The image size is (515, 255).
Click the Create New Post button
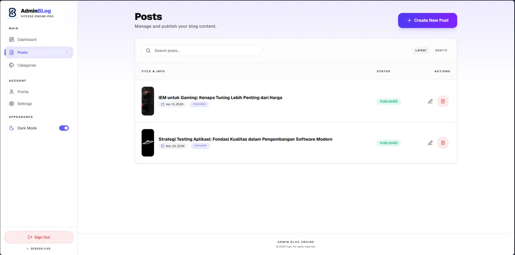click(427, 20)
